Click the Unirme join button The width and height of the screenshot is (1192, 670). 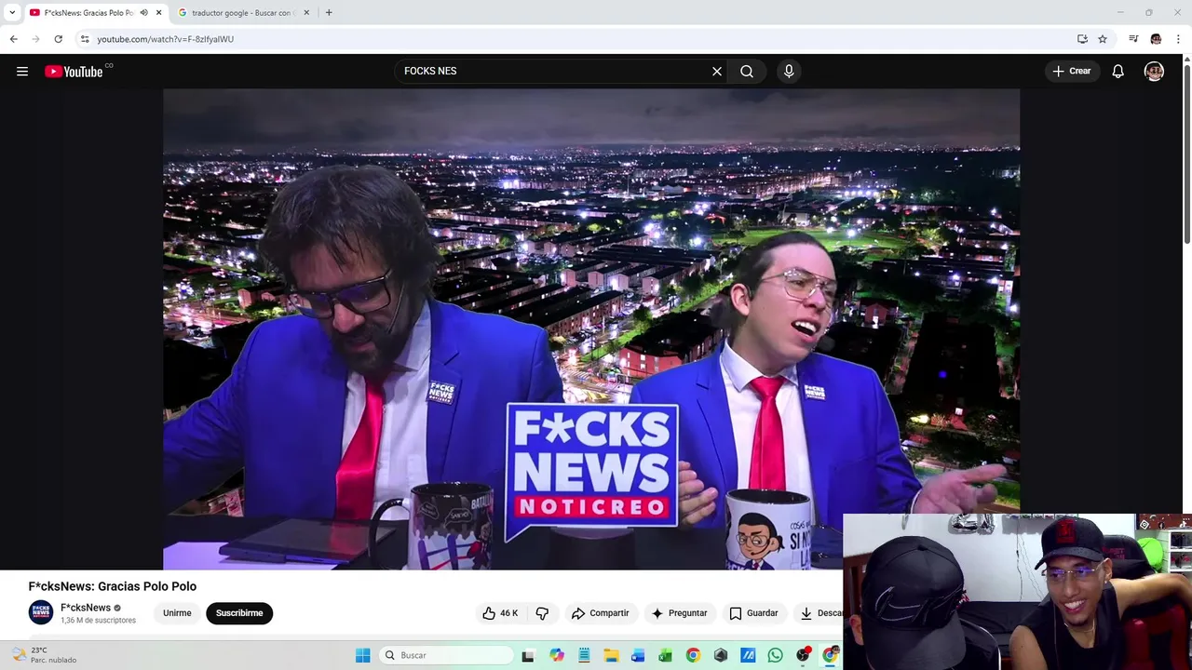coord(177,613)
